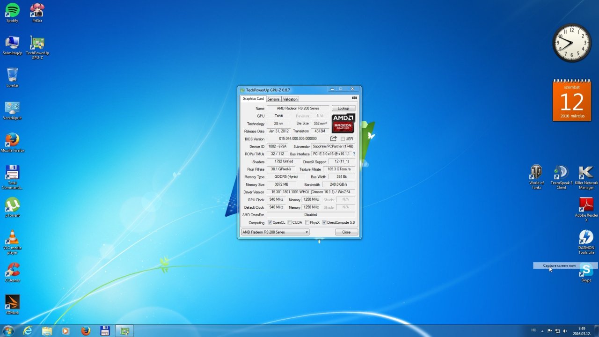
Task: Click the GPU-Z taskbar button
Action: pos(124,331)
